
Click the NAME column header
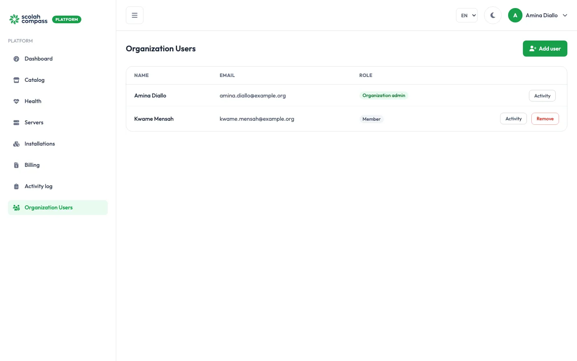pos(141,75)
